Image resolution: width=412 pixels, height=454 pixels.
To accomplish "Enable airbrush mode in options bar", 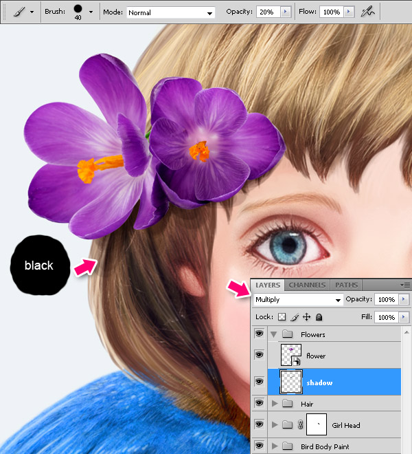I will pyautogui.click(x=369, y=12).
